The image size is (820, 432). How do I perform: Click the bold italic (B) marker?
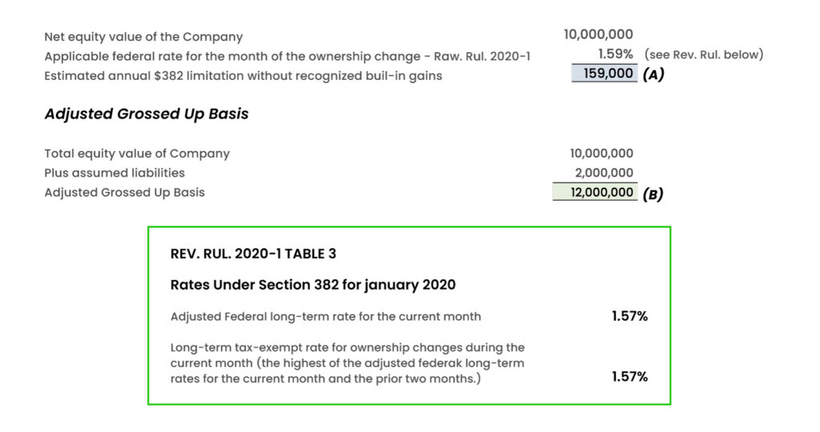coord(653,194)
